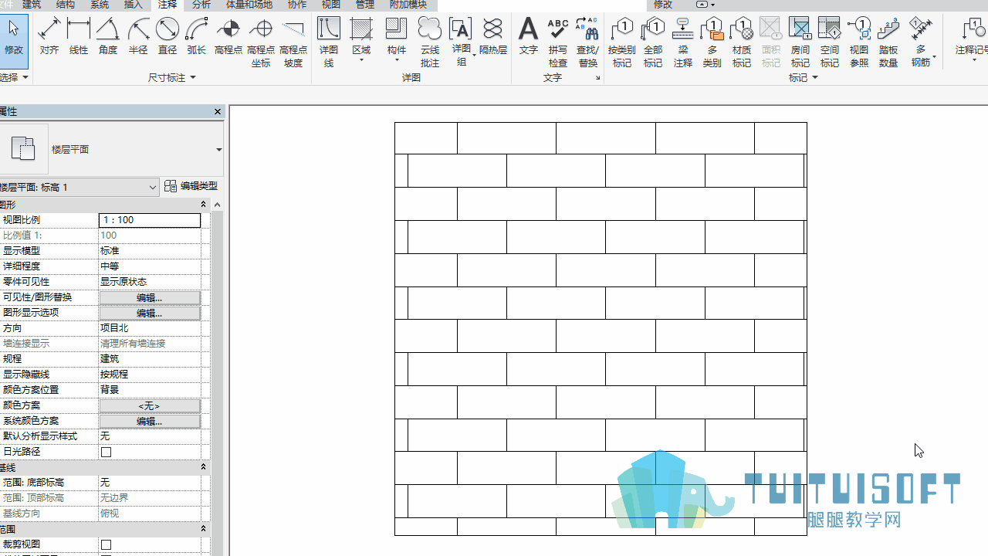Open the 楼层平面 type selector dropdown
This screenshot has width=988, height=556.
pos(218,150)
